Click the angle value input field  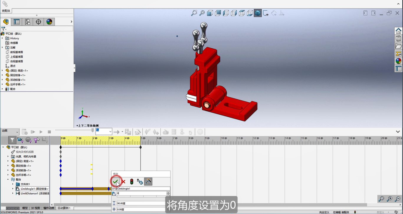pos(141,193)
